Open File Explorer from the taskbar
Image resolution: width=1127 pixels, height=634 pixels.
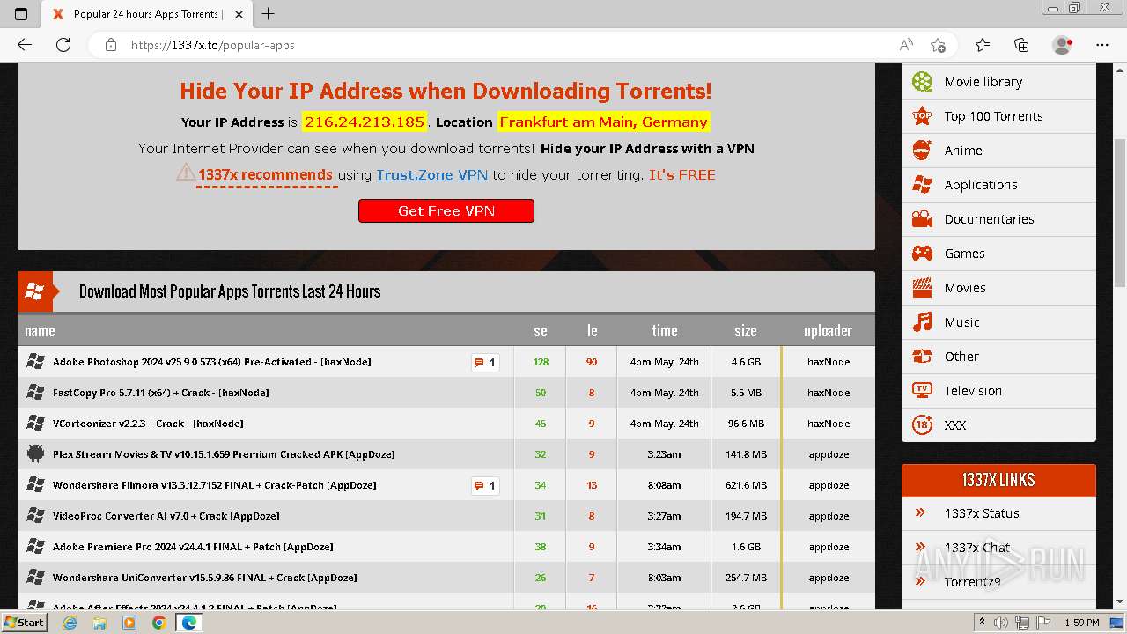tap(99, 623)
